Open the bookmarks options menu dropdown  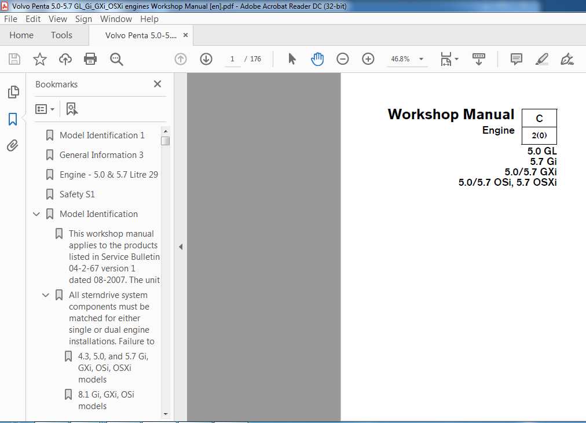coord(45,109)
